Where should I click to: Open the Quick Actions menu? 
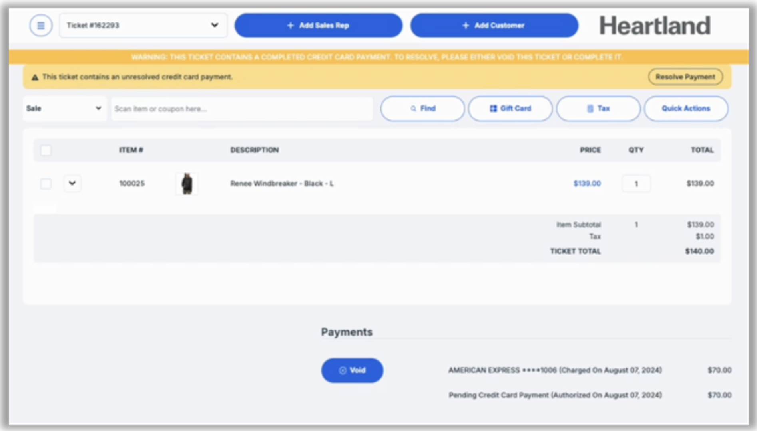tap(685, 109)
